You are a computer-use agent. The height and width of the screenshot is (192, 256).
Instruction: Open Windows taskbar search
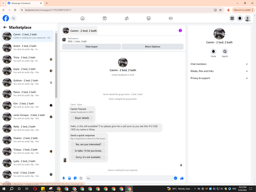[x=11, y=189]
